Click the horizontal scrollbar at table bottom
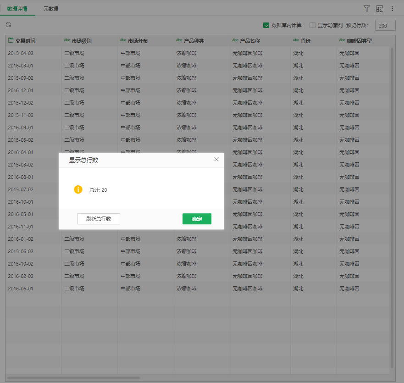The width and height of the screenshot is (404, 383). point(73,378)
